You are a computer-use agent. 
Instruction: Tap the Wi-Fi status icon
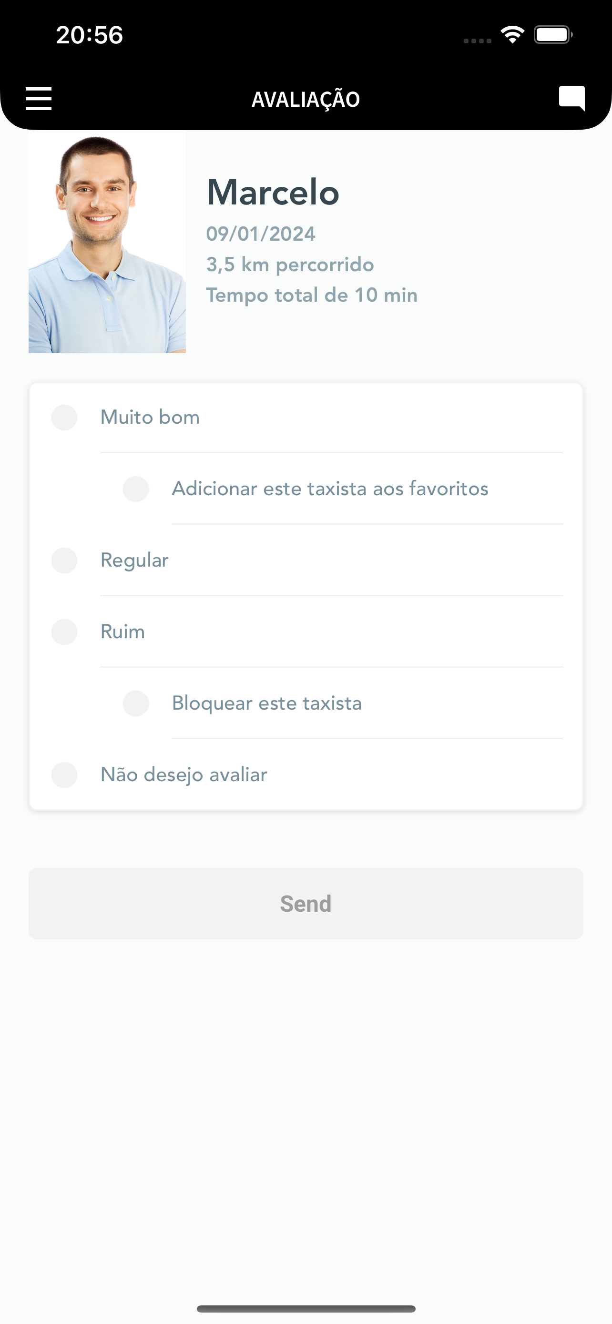tap(512, 35)
